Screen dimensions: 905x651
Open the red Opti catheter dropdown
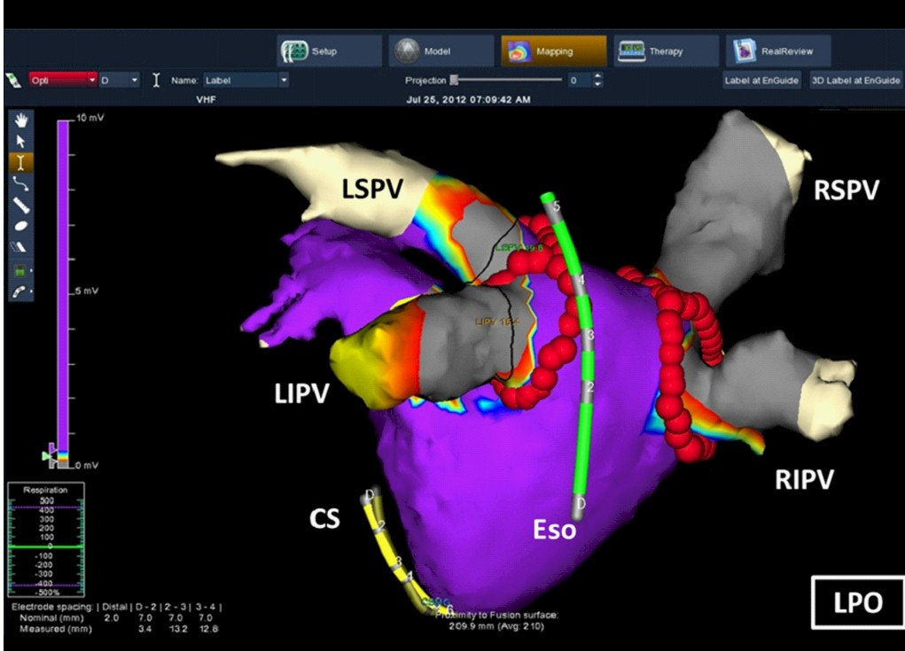coord(63,80)
